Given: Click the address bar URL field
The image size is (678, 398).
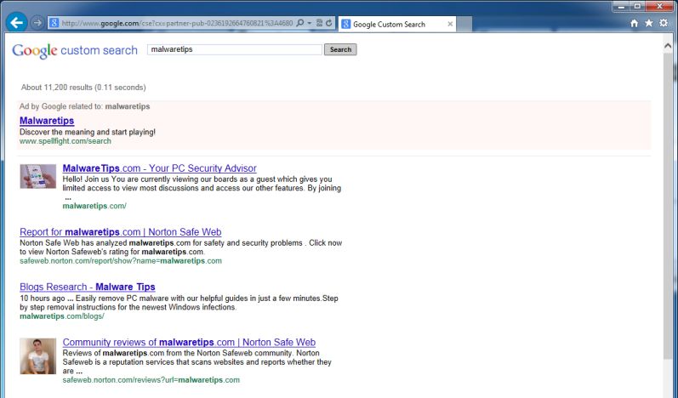Looking at the screenshot, I should click(x=177, y=23).
